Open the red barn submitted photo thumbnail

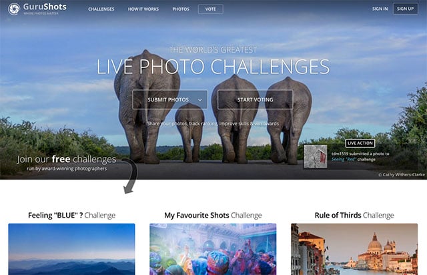(x=316, y=156)
